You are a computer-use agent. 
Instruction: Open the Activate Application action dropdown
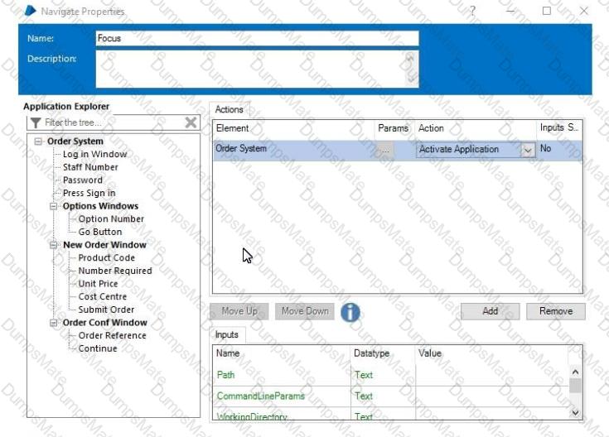(x=528, y=150)
